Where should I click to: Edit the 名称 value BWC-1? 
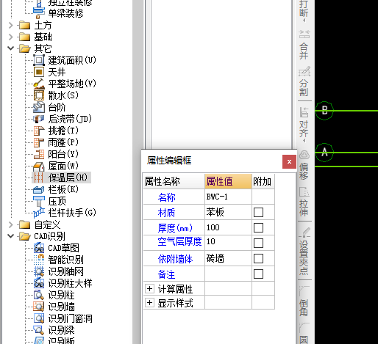[x=228, y=197]
